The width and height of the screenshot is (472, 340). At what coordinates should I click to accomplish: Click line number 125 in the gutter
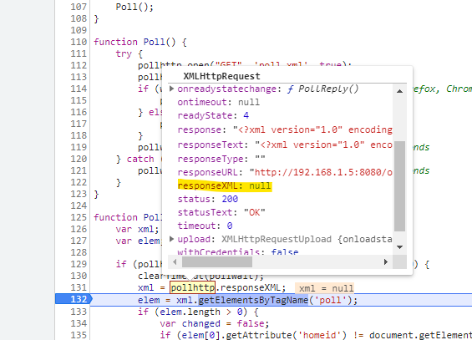pyautogui.click(x=79, y=217)
